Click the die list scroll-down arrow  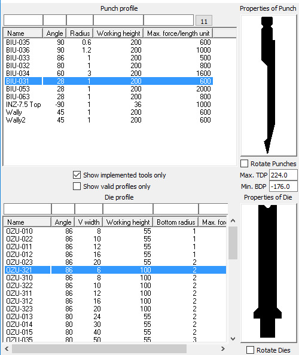pos(233,339)
